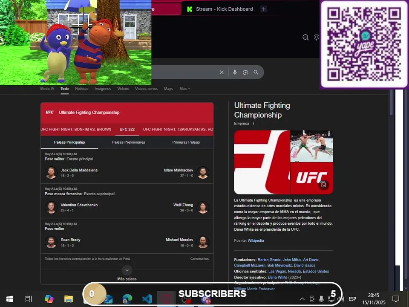The width and height of the screenshot is (409, 307).
Task: Click Valentina Shevchenko's fighter photo
Action: tap(51, 207)
